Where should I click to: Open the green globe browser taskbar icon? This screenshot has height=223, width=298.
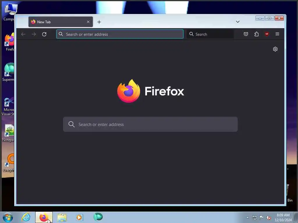[98, 217]
